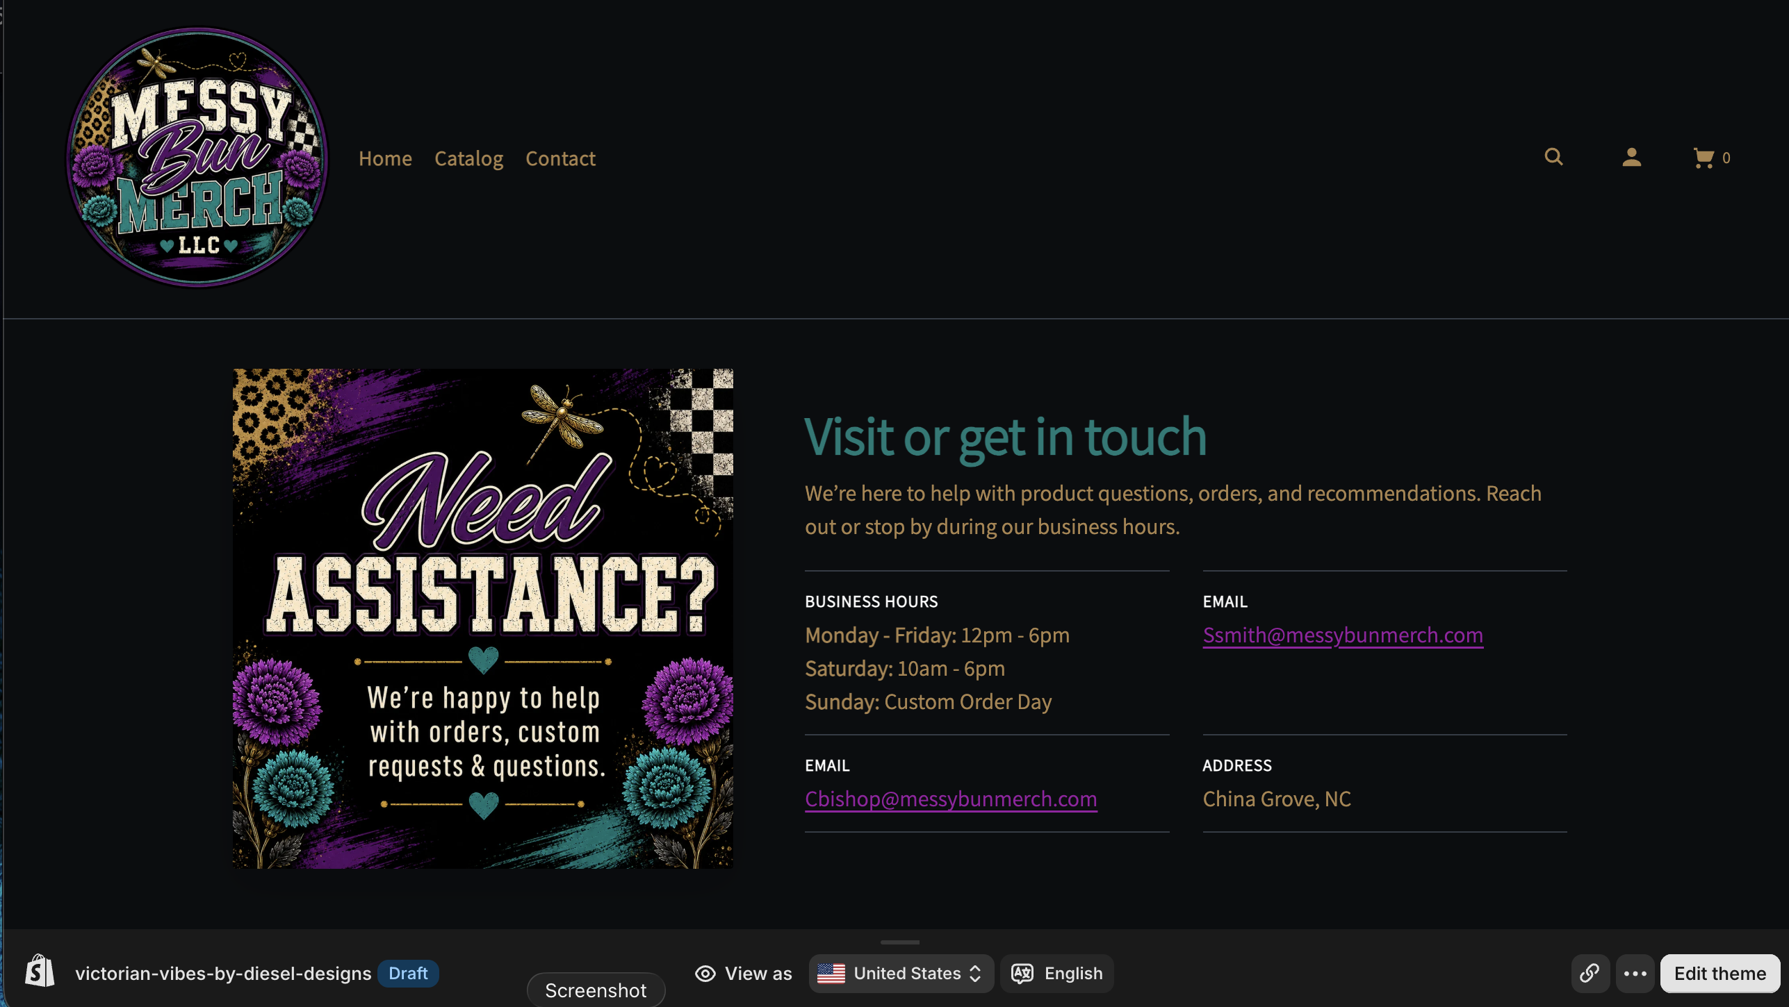
Task: Open the account profile icon
Action: point(1631,158)
